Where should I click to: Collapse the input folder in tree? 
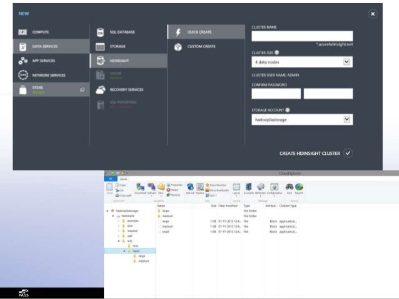point(124,251)
